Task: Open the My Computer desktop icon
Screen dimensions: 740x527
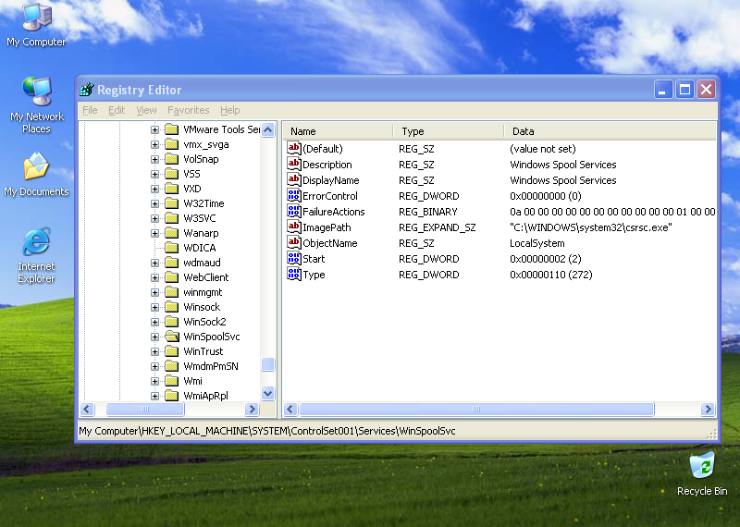Action: pyautogui.click(x=36, y=24)
